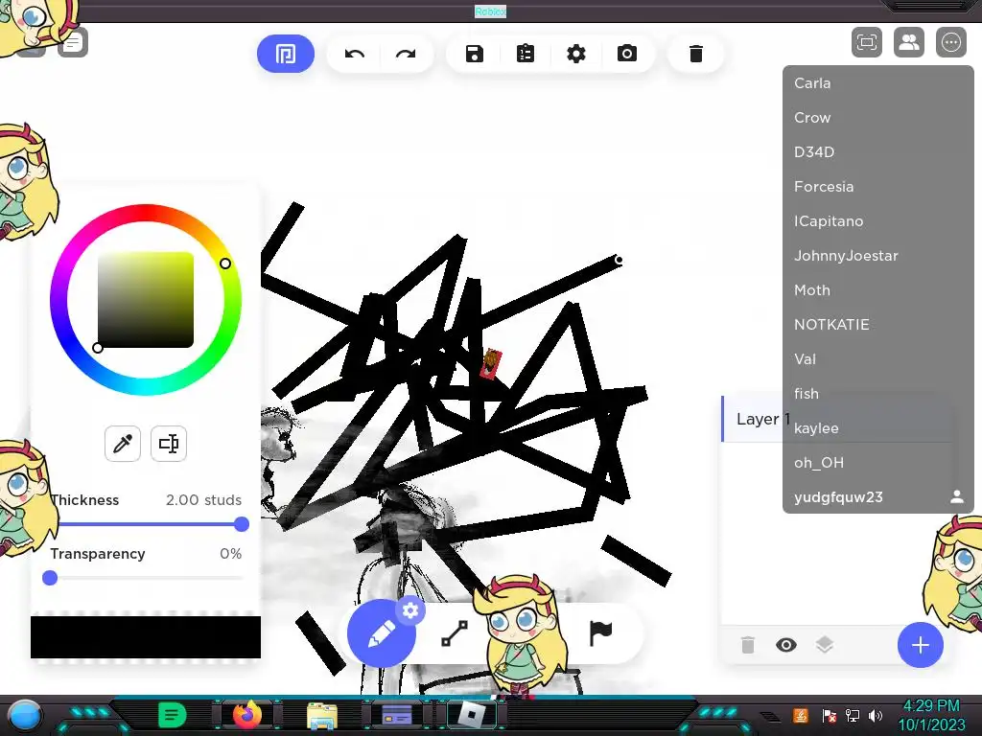Click the 2.00 studs thickness value
Screen dimensions: 982x736
pos(203,500)
